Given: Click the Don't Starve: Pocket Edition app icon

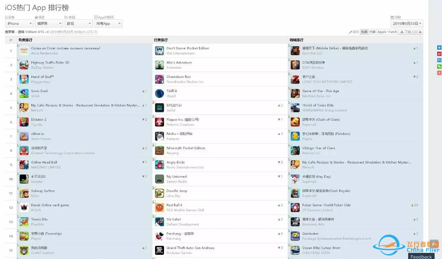Looking at the screenshot, I should [160, 51].
